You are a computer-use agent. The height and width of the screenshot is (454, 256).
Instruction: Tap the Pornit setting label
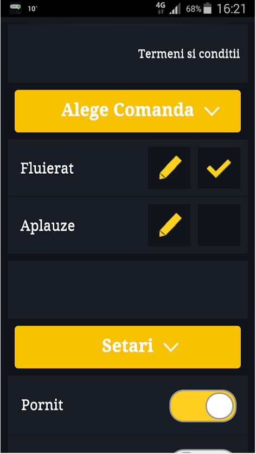tap(42, 405)
